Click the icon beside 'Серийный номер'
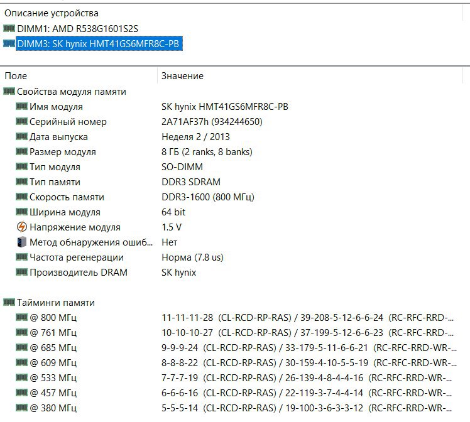Image resolution: width=470 pixels, height=422 pixels. pos(21,121)
